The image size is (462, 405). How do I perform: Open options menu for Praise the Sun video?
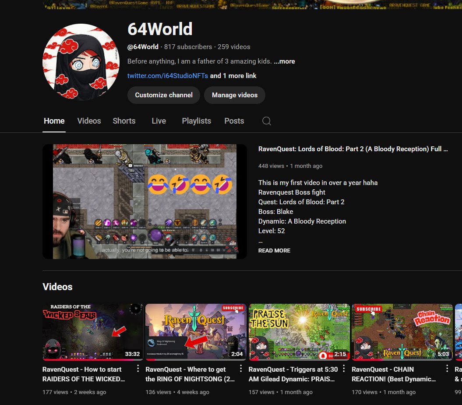point(344,369)
